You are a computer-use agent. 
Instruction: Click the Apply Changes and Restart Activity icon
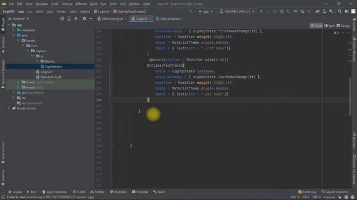268,11
